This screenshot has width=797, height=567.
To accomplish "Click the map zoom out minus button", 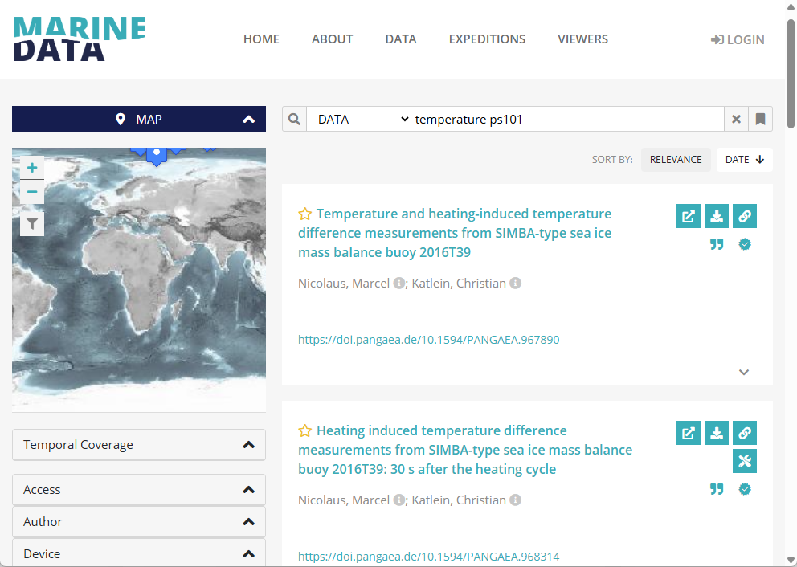I will pyautogui.click(x=32, y=192).
